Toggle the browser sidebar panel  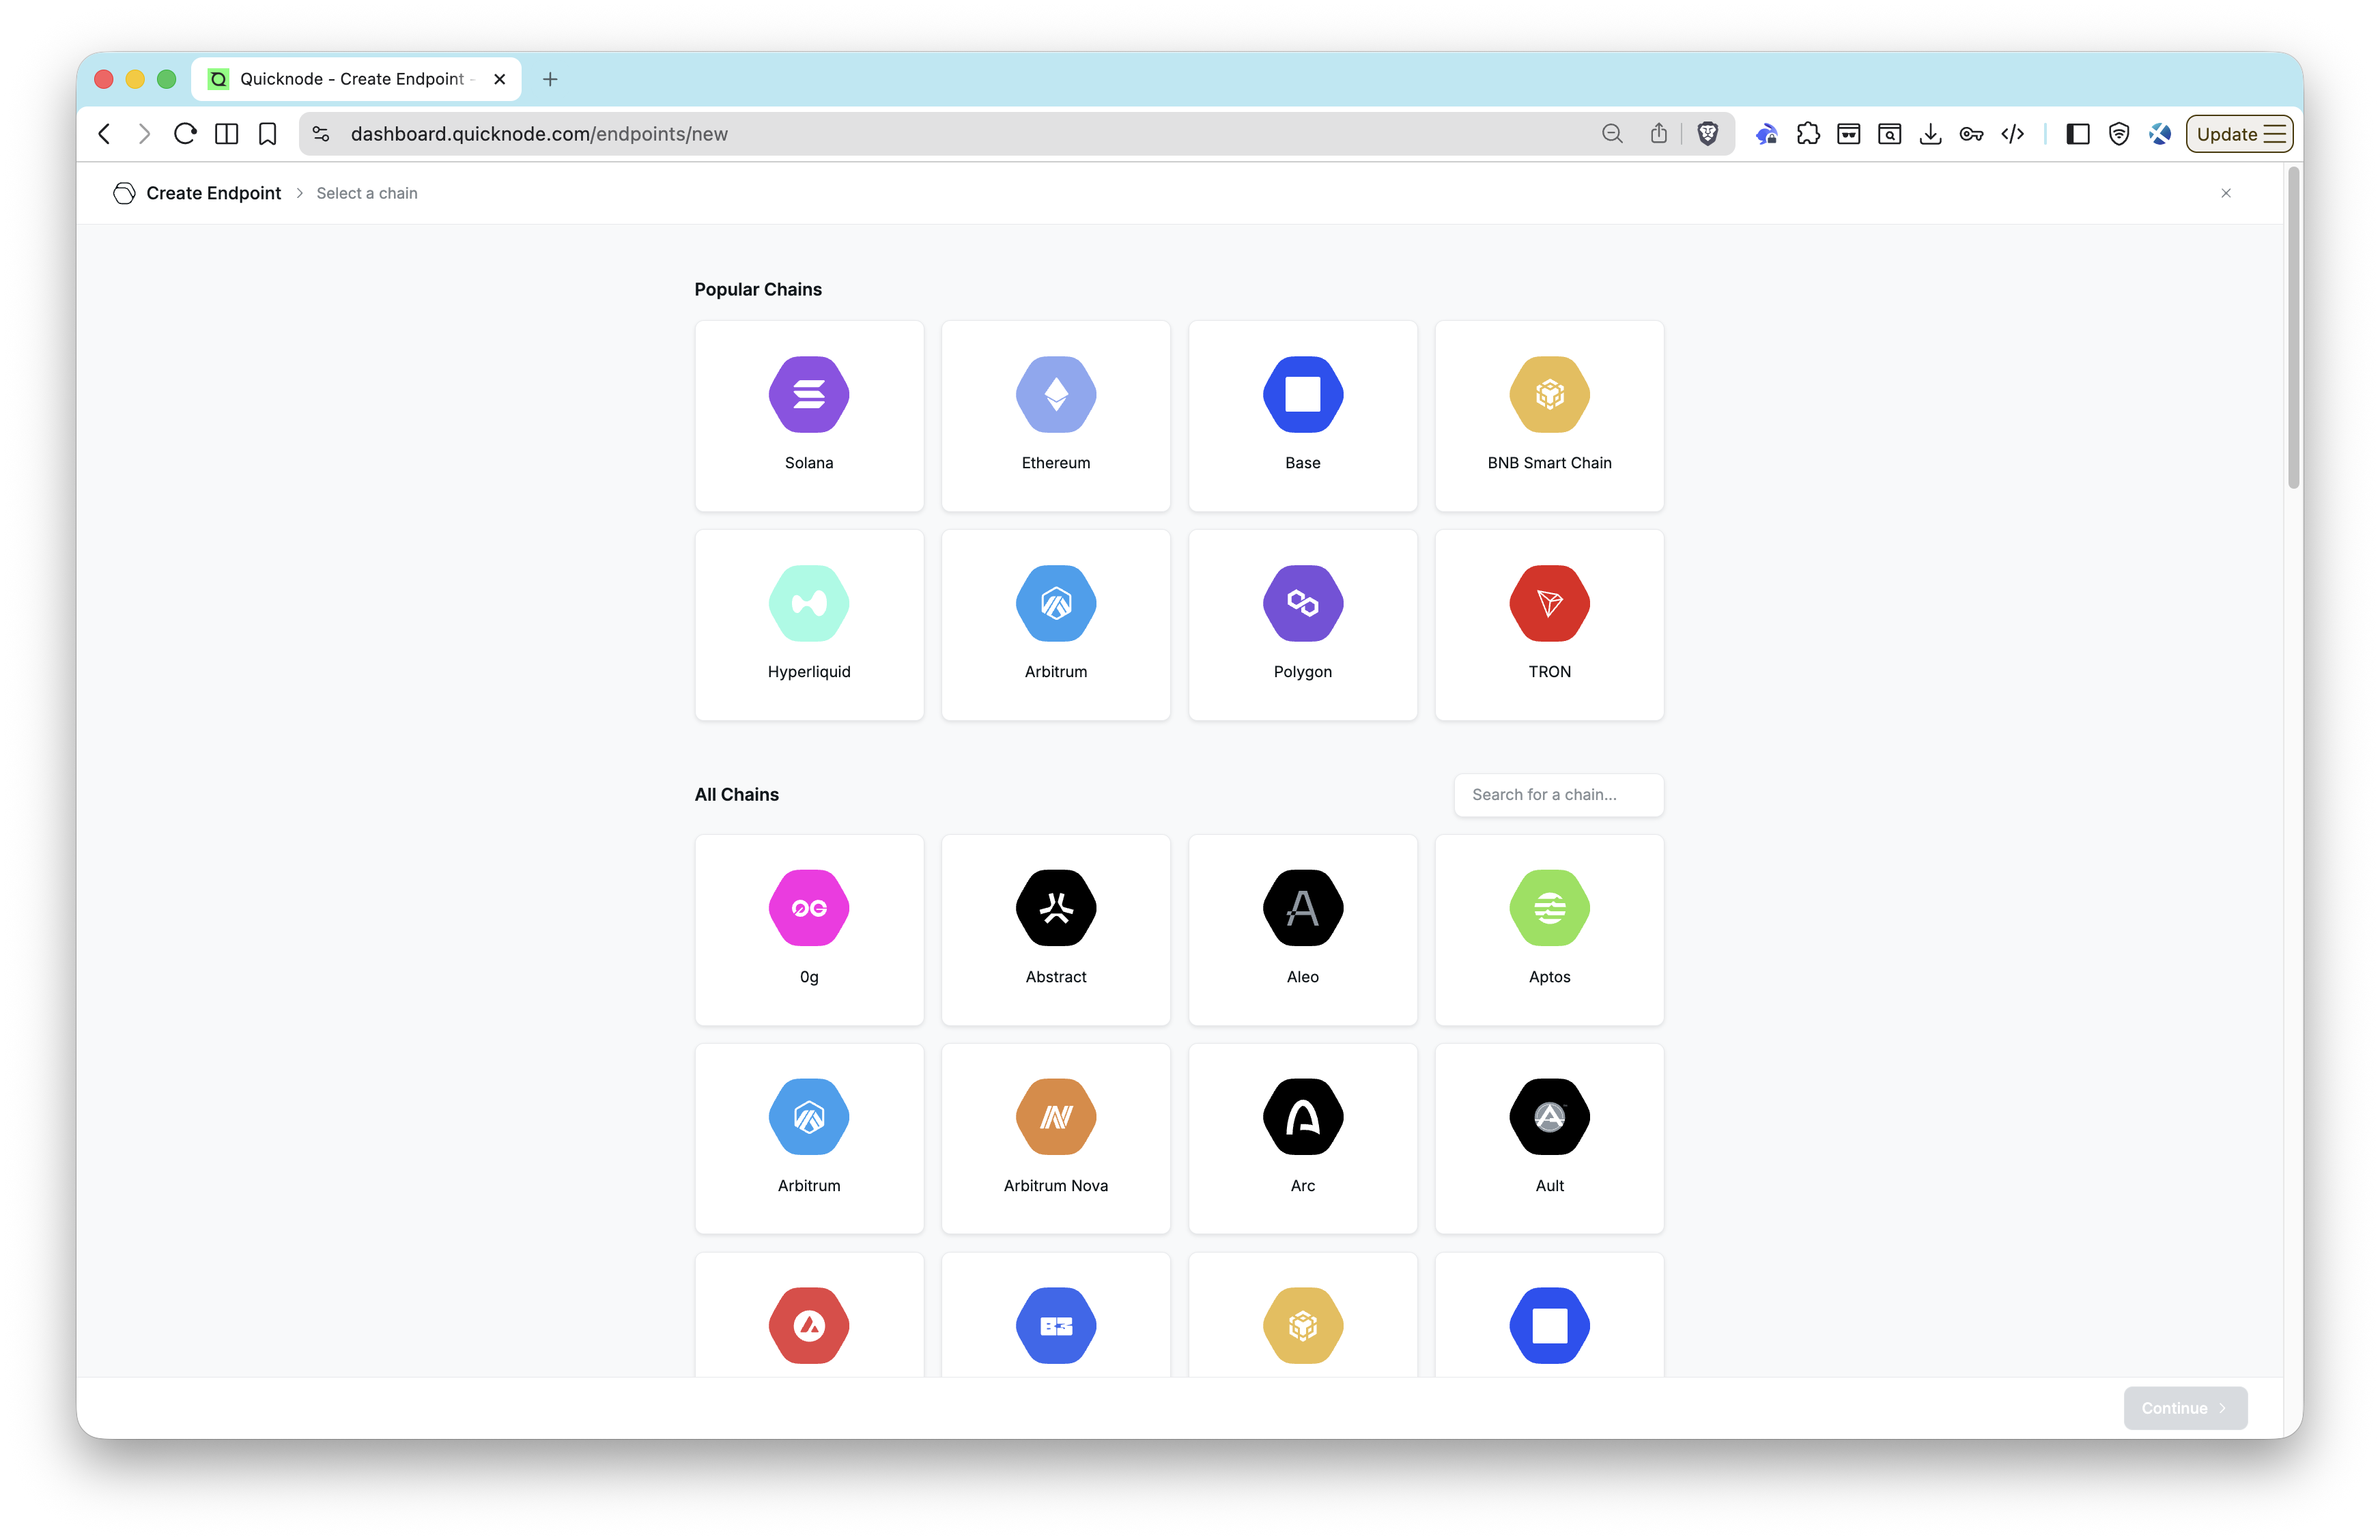click(x=2078, y=134)
